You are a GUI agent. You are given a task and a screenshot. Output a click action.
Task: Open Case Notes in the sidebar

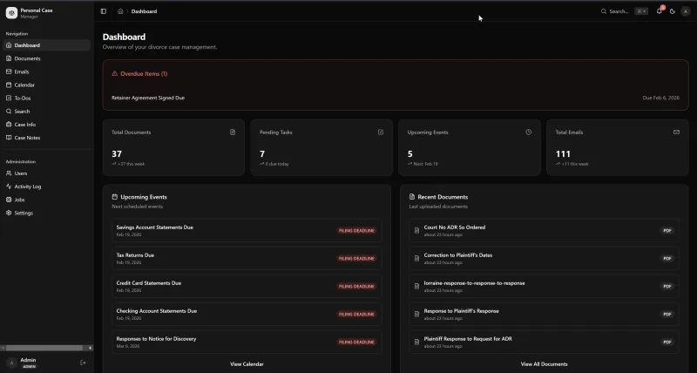pyautogui.click(x=47, y=138)
